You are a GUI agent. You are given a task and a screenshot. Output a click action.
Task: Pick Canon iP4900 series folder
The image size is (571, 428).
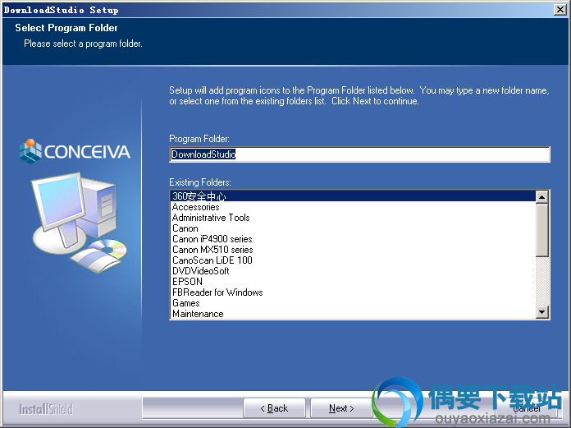tap(353, 239)
